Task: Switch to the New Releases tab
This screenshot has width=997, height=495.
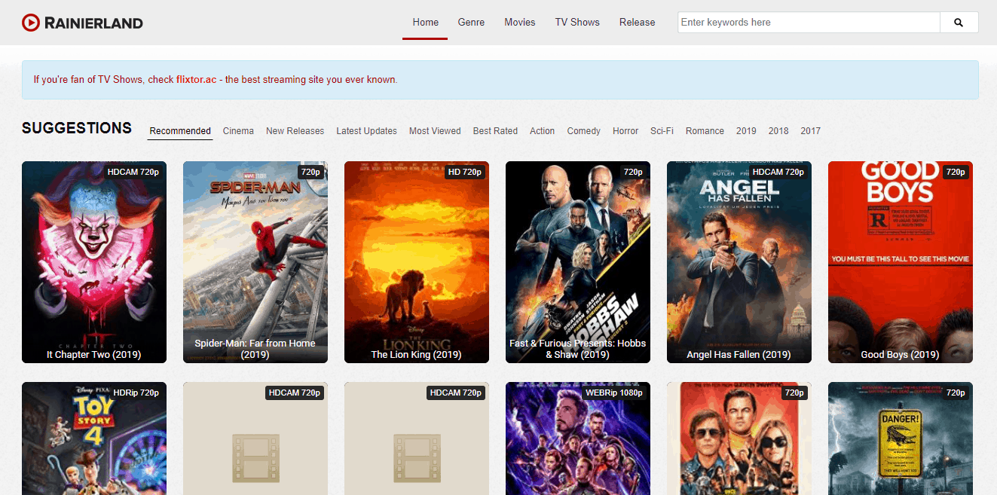Action: (295, 131)
